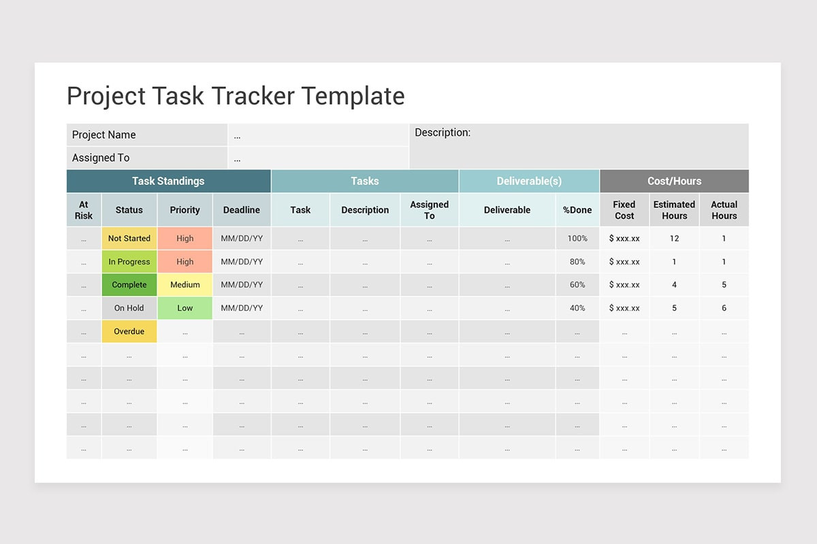Select the Cost/Hours section header
This screenshot has width=817, height=544.
[x=674, y=181]
